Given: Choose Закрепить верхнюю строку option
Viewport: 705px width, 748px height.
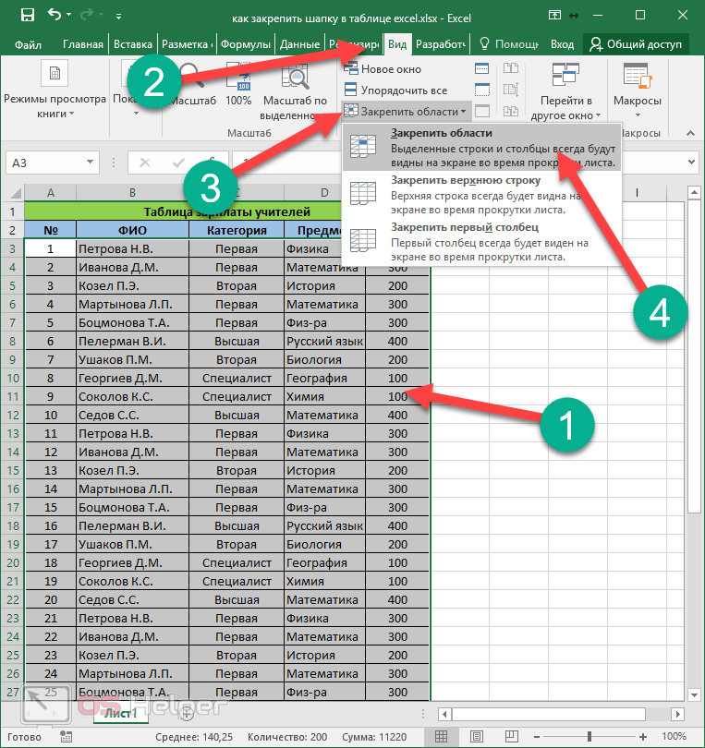Looking at the screenshot, I should [x=481, y=195].
